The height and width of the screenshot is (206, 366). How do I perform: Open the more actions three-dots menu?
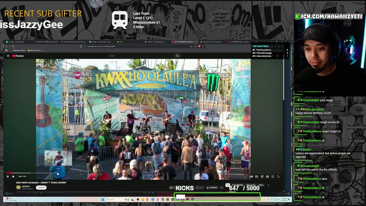(222, 188)
